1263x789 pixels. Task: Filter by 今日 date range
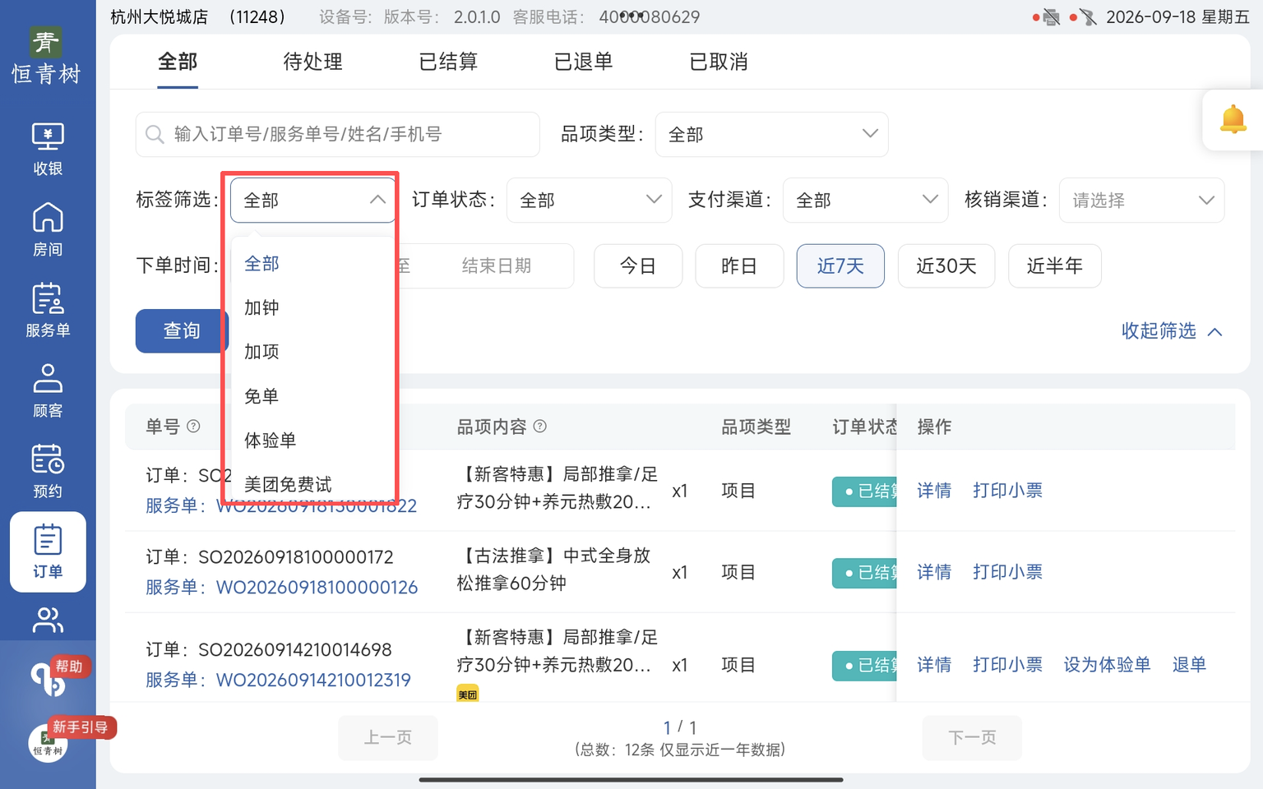[638, 265]
